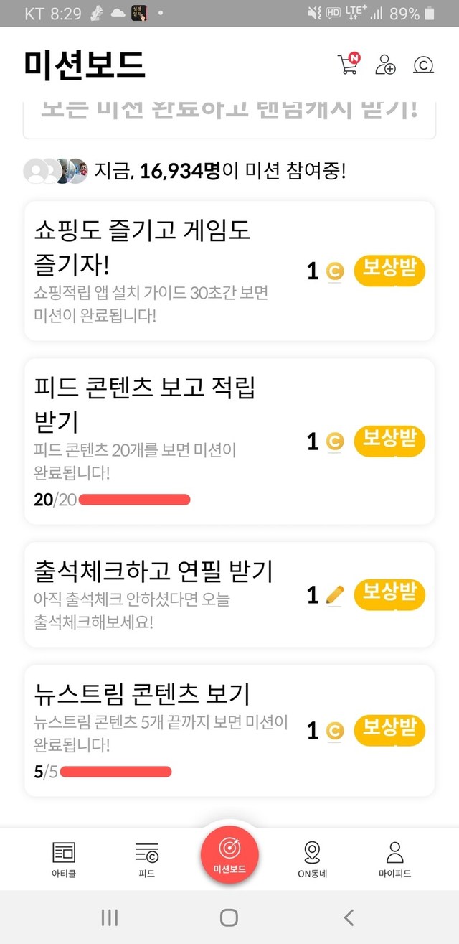Screen dimensions: 459x944
Task: Switch to the 피드 tab
Action: pyautogui.click(x=147, y=859)
